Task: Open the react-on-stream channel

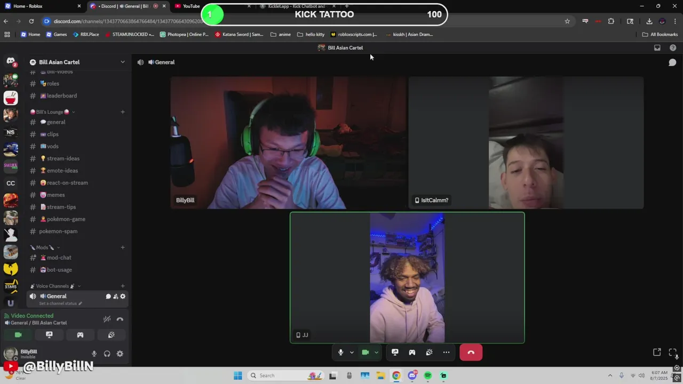Action: point(77,183)
